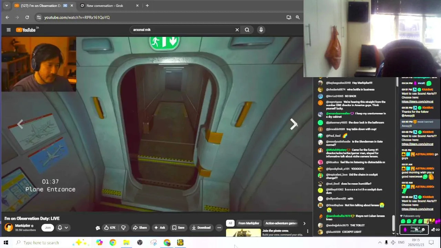Click @candicebullis7870's chat username

(338, 216)
